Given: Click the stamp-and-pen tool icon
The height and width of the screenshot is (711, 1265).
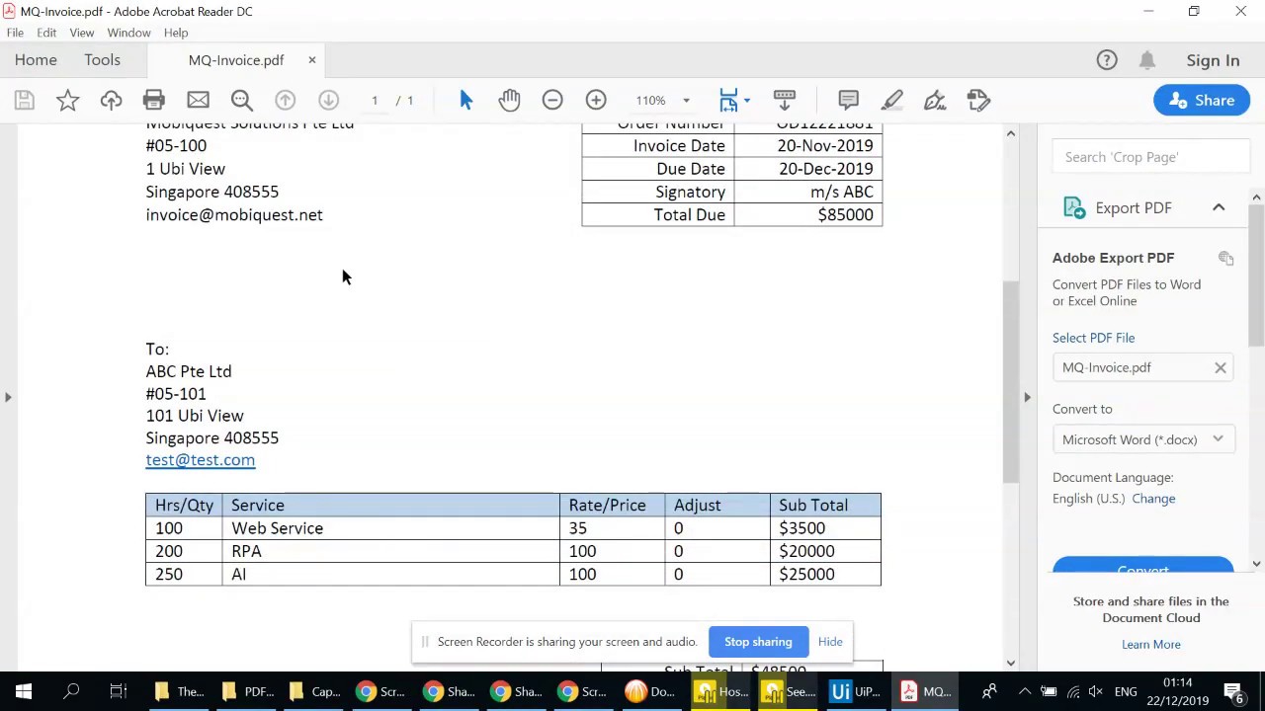Looking at the screenshot, I should [978, 100].
